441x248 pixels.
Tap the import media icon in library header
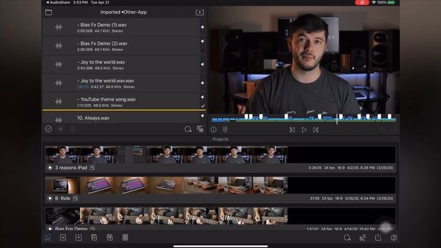point(200,12)
